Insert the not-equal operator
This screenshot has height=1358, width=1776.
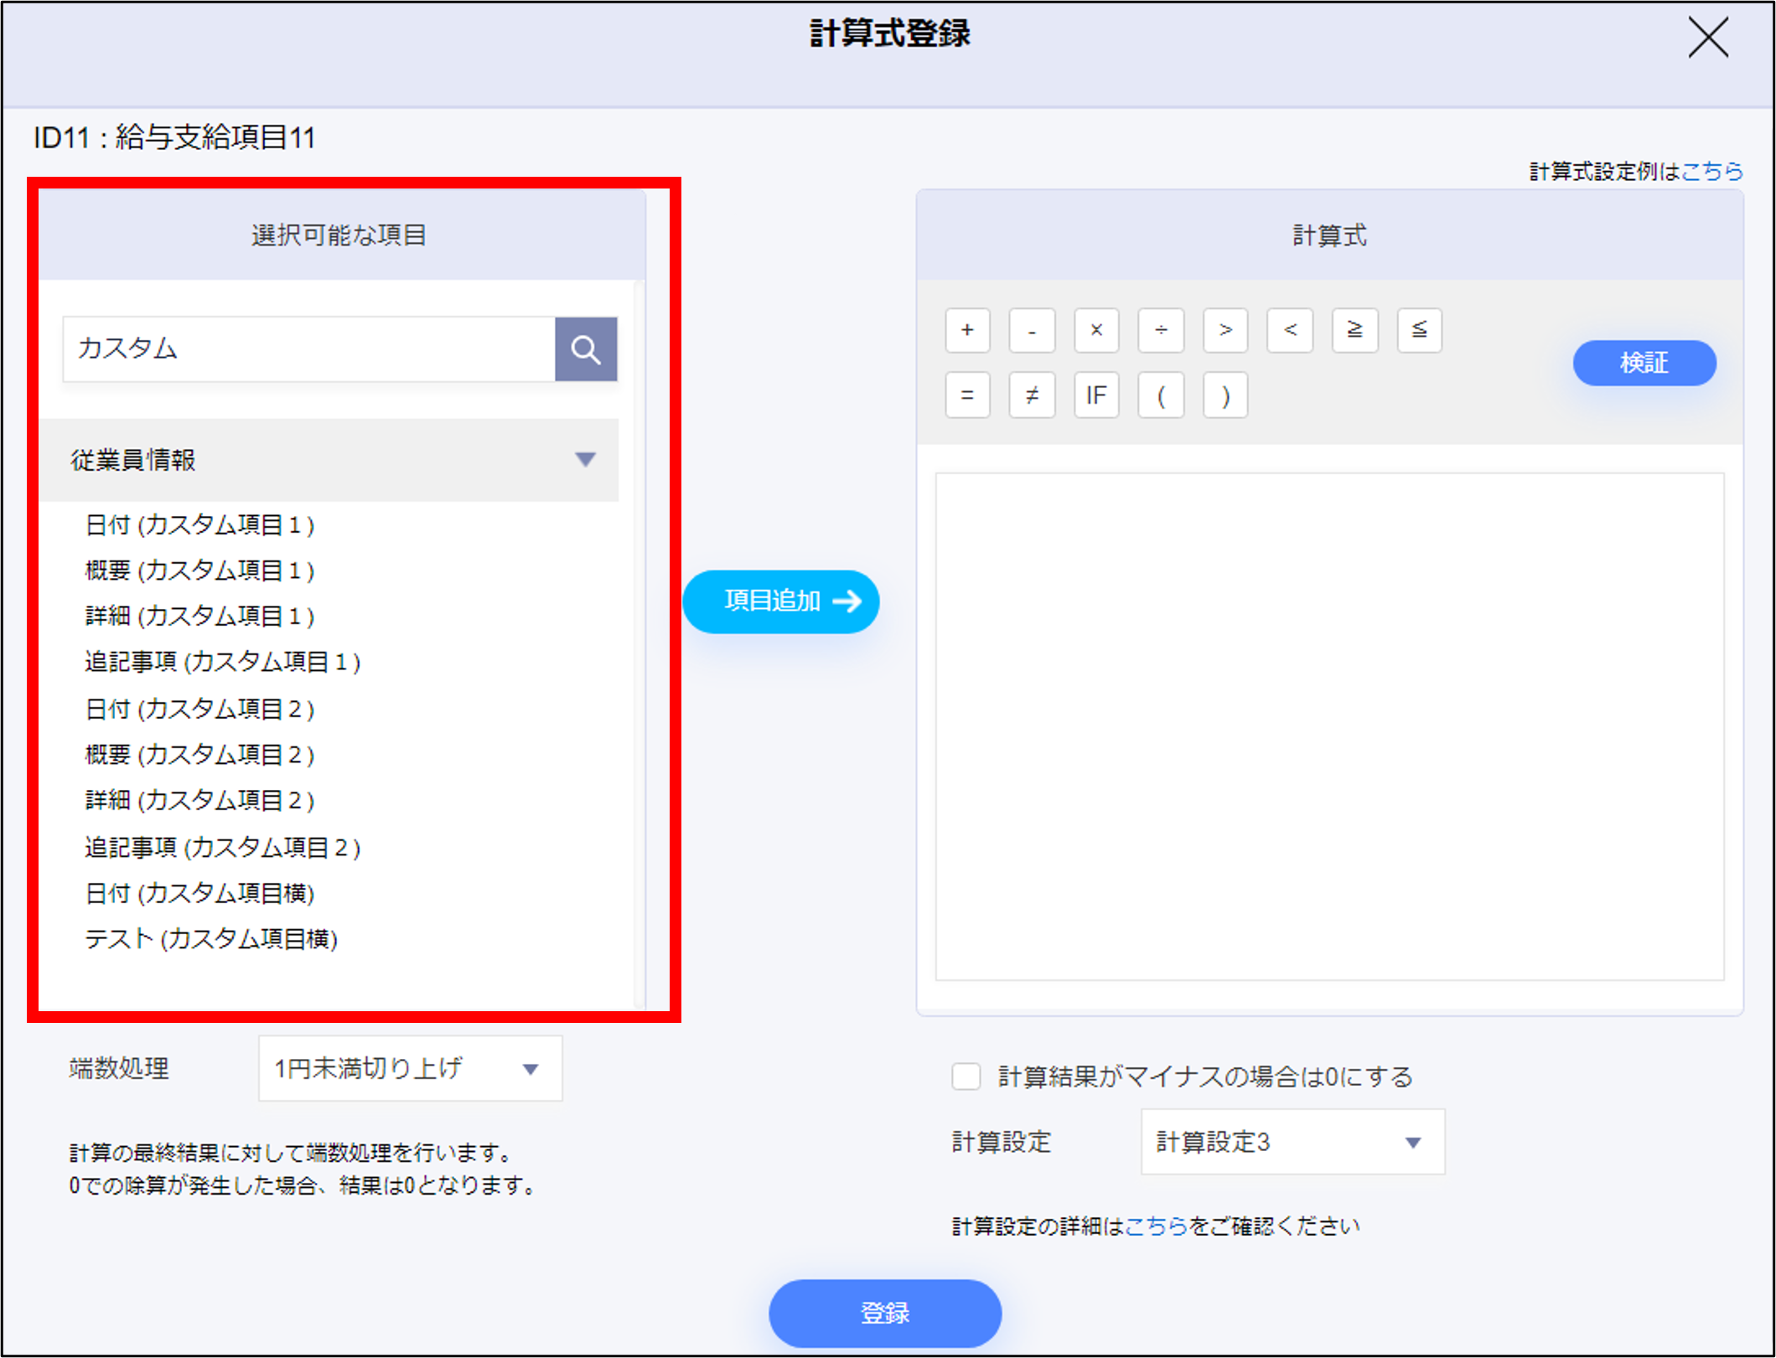1032,395
